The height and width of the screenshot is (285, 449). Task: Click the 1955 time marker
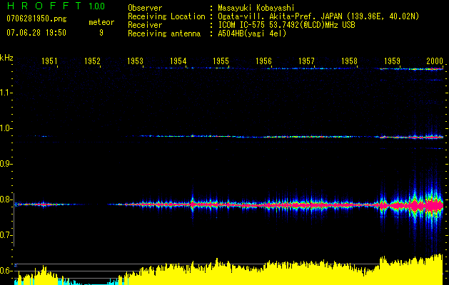221,61
